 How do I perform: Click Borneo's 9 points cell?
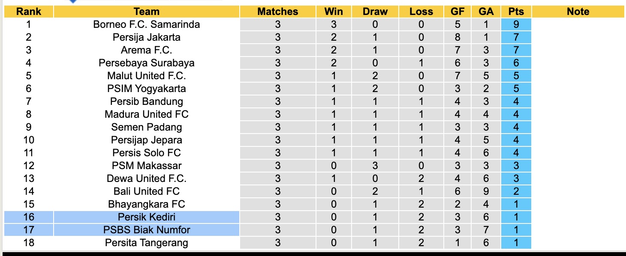click(516, 24)
